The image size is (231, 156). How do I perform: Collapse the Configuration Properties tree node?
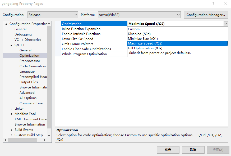[x=6, y=24]
